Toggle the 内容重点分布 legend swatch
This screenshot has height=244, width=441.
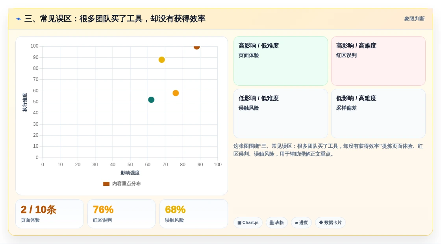pos(106,183)
